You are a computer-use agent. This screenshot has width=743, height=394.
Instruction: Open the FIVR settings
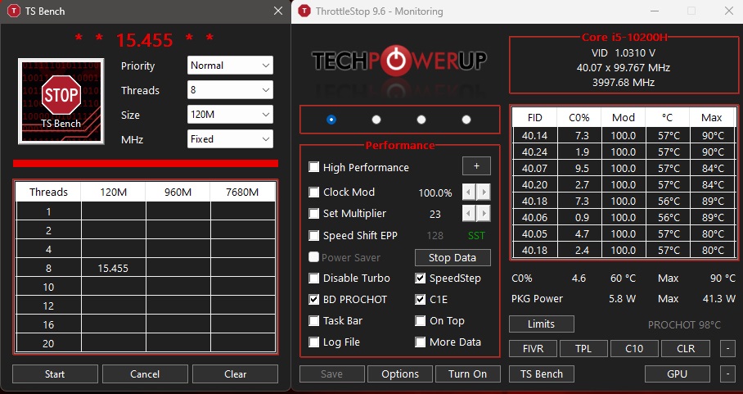coord(533,348)
